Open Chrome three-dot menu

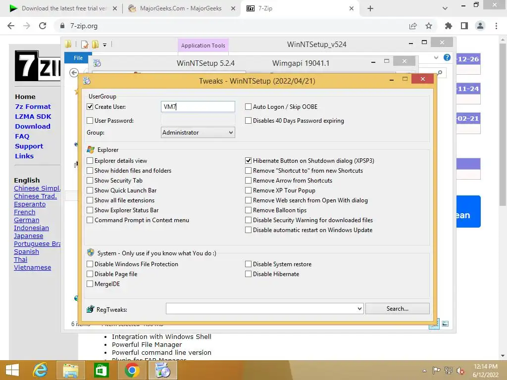496,26
